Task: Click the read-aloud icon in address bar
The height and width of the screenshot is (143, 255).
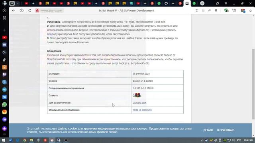Action: click(x=209, y=11)
